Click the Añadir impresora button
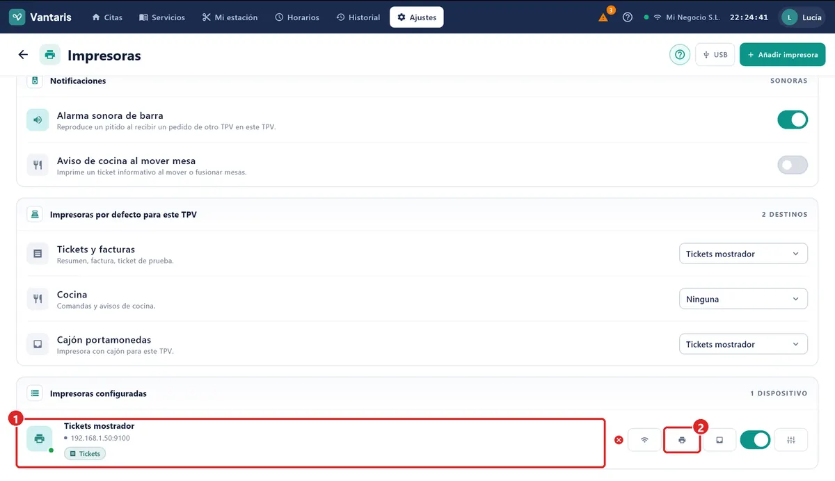The image size is (835, 481). tap(783, 55)
